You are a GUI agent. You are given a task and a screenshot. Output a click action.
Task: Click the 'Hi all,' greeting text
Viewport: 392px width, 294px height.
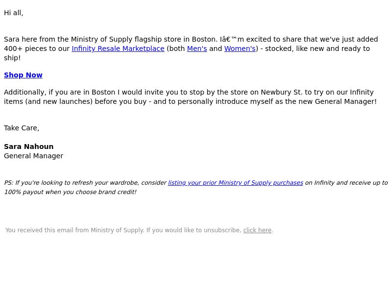(x=14, y=13)
